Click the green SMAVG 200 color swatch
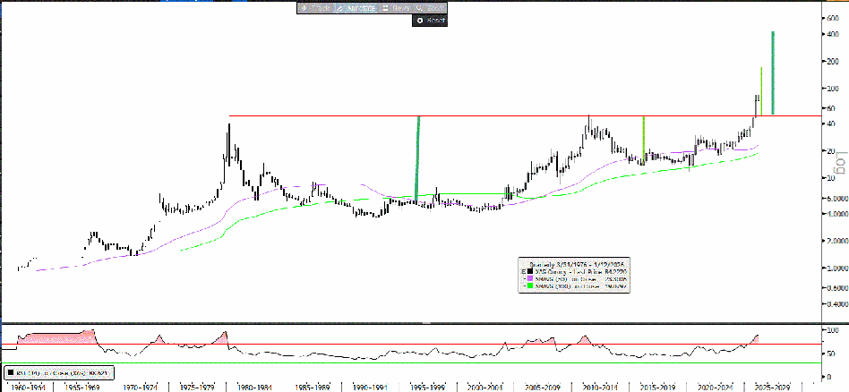This screenshot has height=392, width=849. pyautogui.click(x=530, y=285)
